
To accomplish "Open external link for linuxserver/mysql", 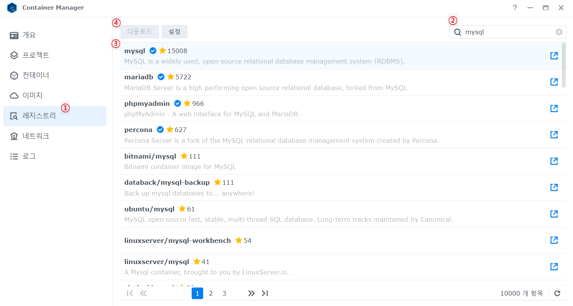I will click(554, 267).
